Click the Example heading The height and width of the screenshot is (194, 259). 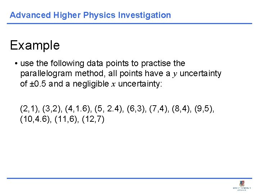(x=35, y=45)
